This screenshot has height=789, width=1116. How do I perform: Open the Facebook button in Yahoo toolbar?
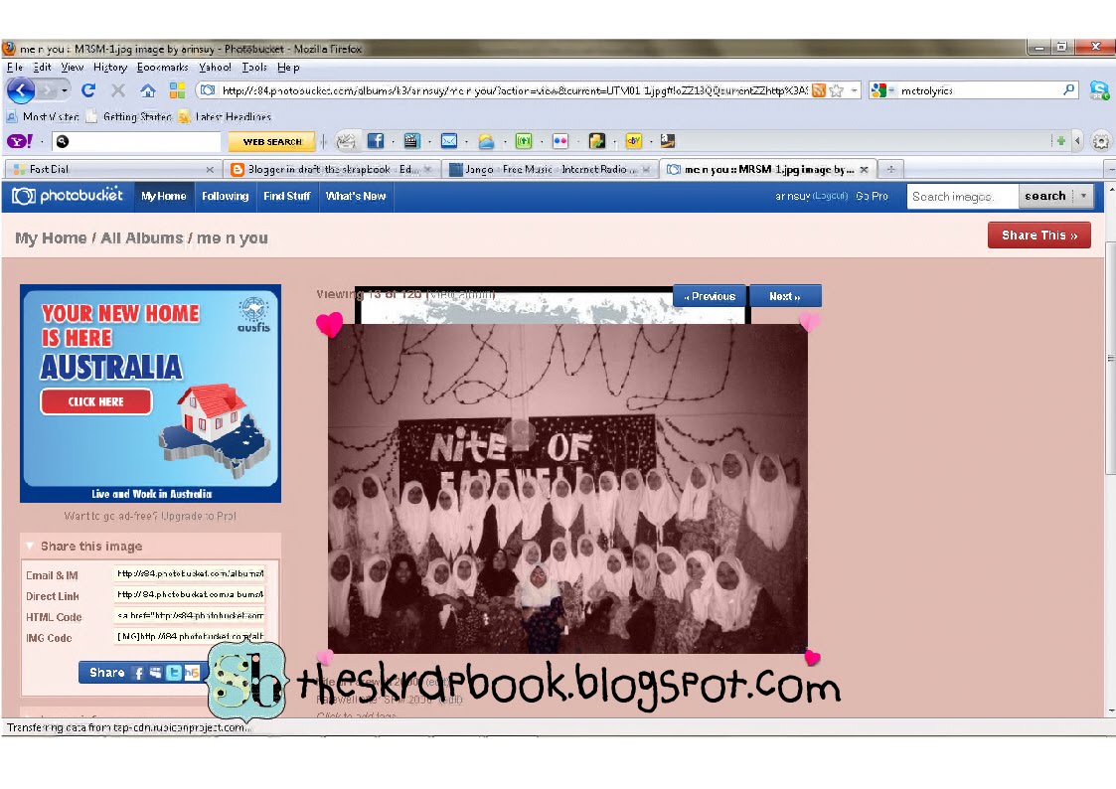click(375, 141)
